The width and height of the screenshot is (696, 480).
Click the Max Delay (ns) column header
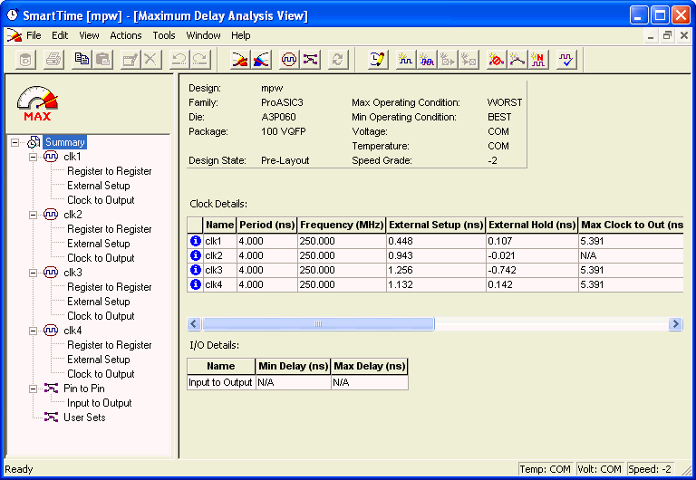tap(370, 366)
